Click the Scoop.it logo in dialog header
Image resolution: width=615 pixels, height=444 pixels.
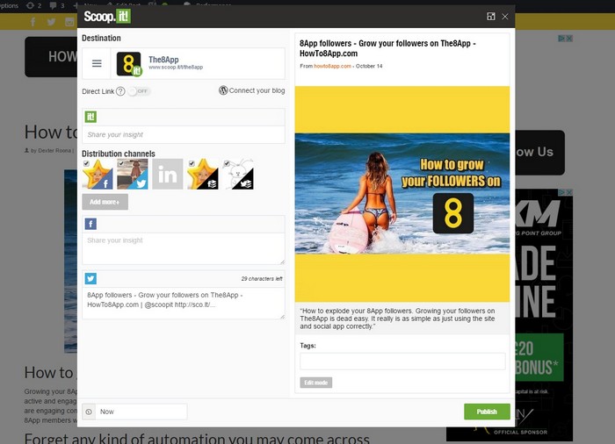click(107, 17)
